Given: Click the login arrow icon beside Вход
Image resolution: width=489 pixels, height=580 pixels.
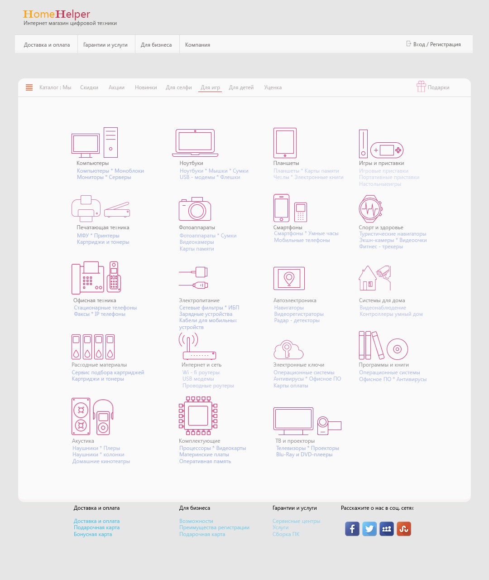Looking at the screenshot, I should (x=408, y=44).
